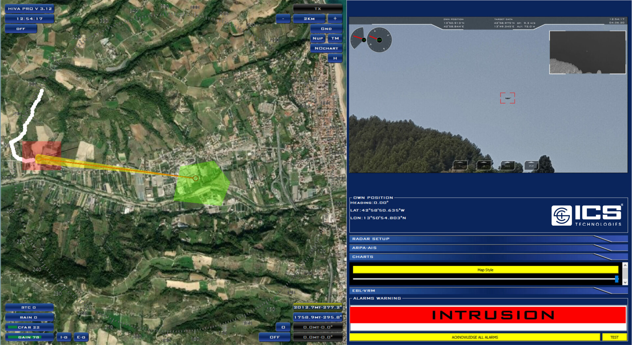Click the HEADING:0.00° text
This screenshot has width=632, height=345.
[x=369, y=203]
